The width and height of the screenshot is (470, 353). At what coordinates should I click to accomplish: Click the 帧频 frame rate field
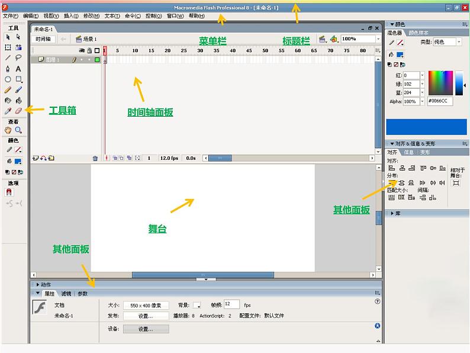click(x=232, y=304)
